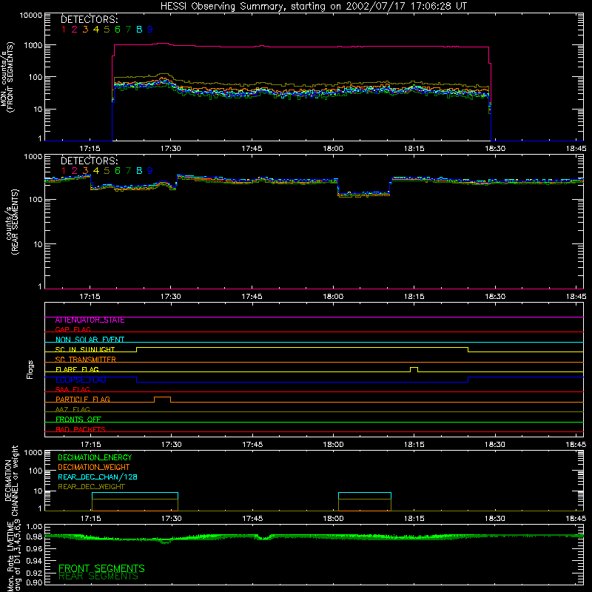Click the SC_IN_SUNLIGHT flag label
The height and width of the screenshot is (592, 592).
pyautogui.click(x=85, y=349)
